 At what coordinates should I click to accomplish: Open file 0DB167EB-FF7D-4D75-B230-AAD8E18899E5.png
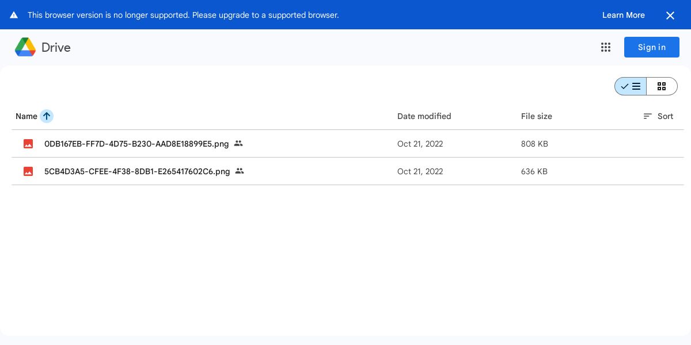point(136,144)
